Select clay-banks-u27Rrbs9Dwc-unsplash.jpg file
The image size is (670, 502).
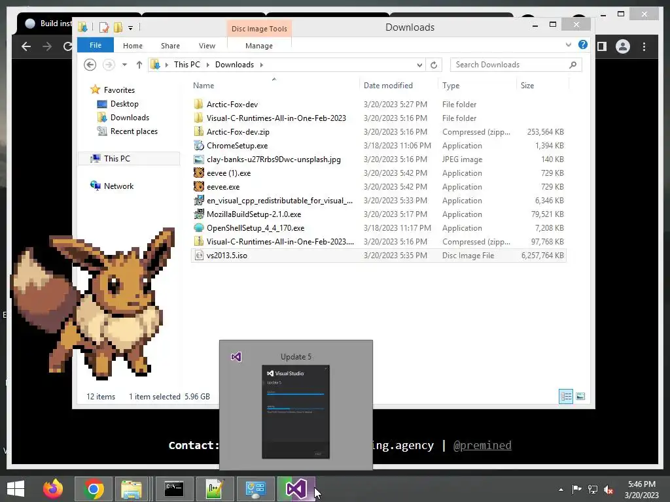point(273,159)
